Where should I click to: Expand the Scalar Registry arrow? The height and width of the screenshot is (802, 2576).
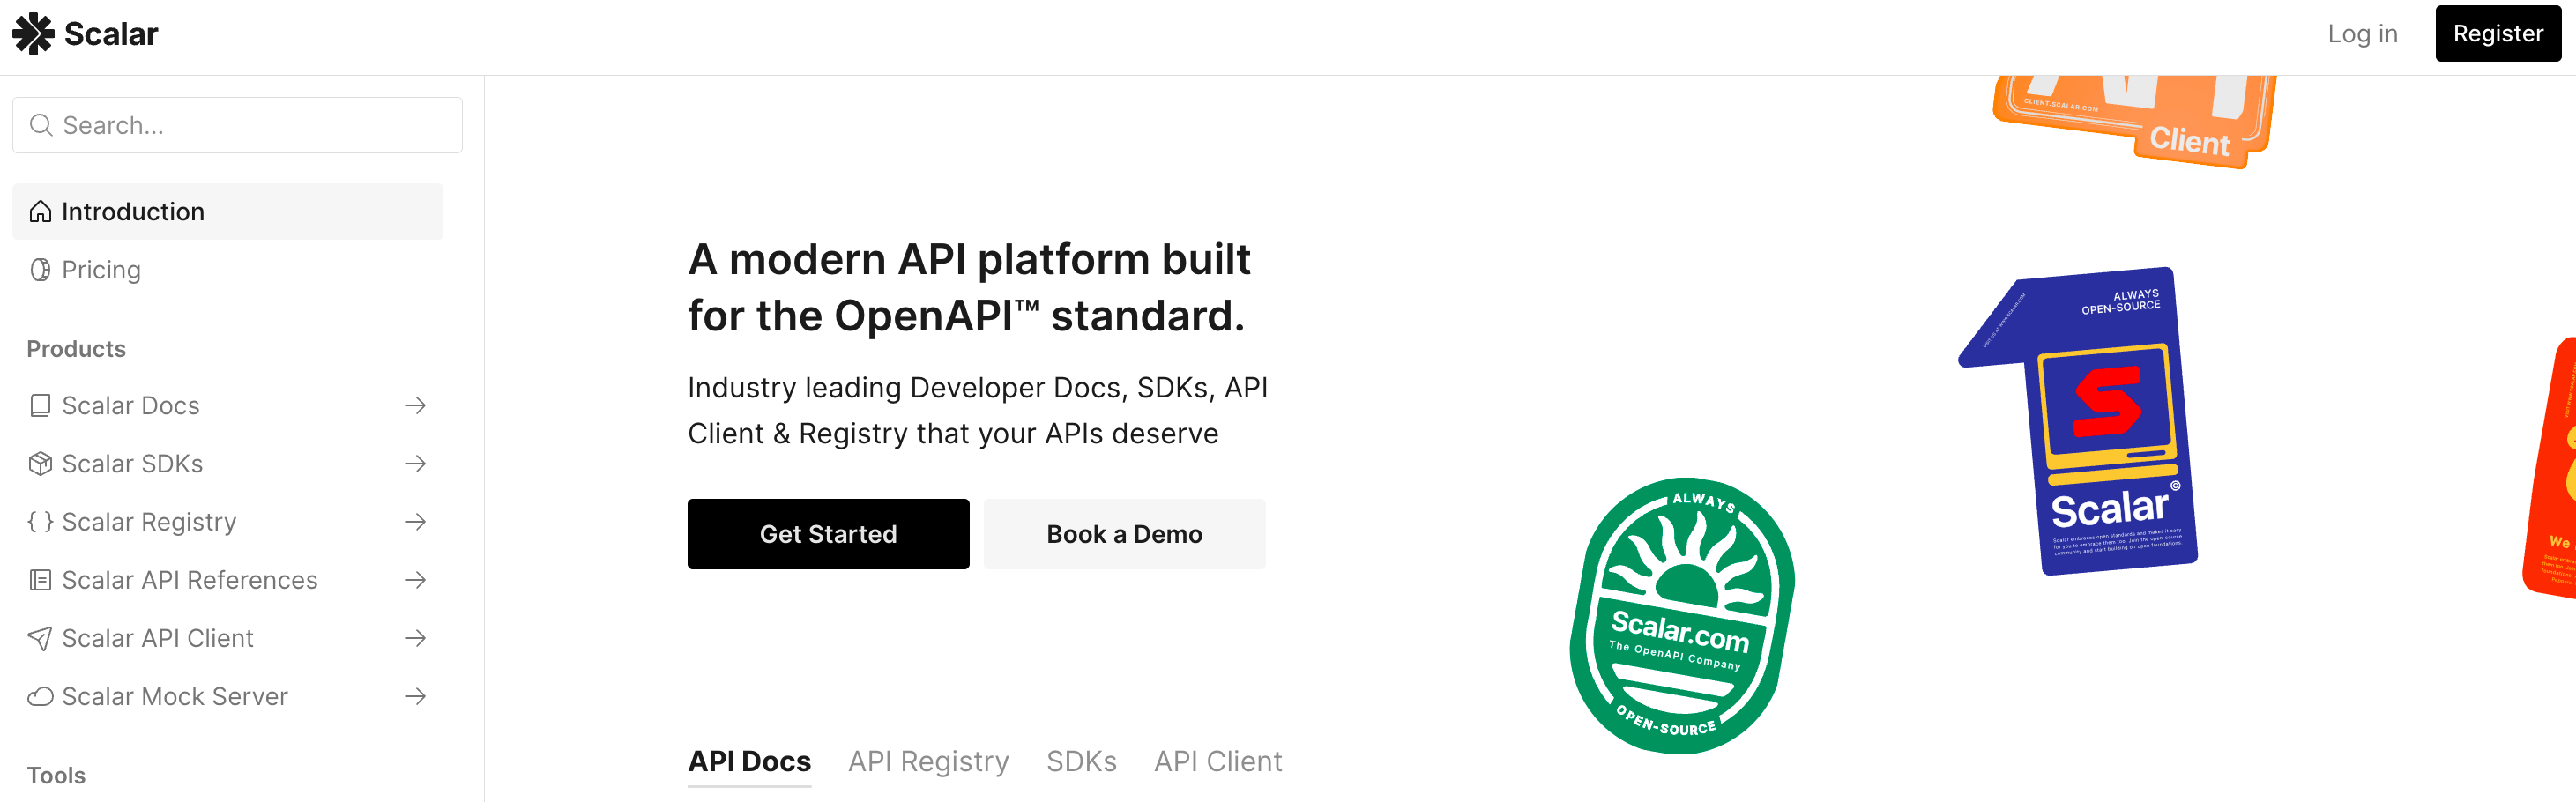click(415, 522)
